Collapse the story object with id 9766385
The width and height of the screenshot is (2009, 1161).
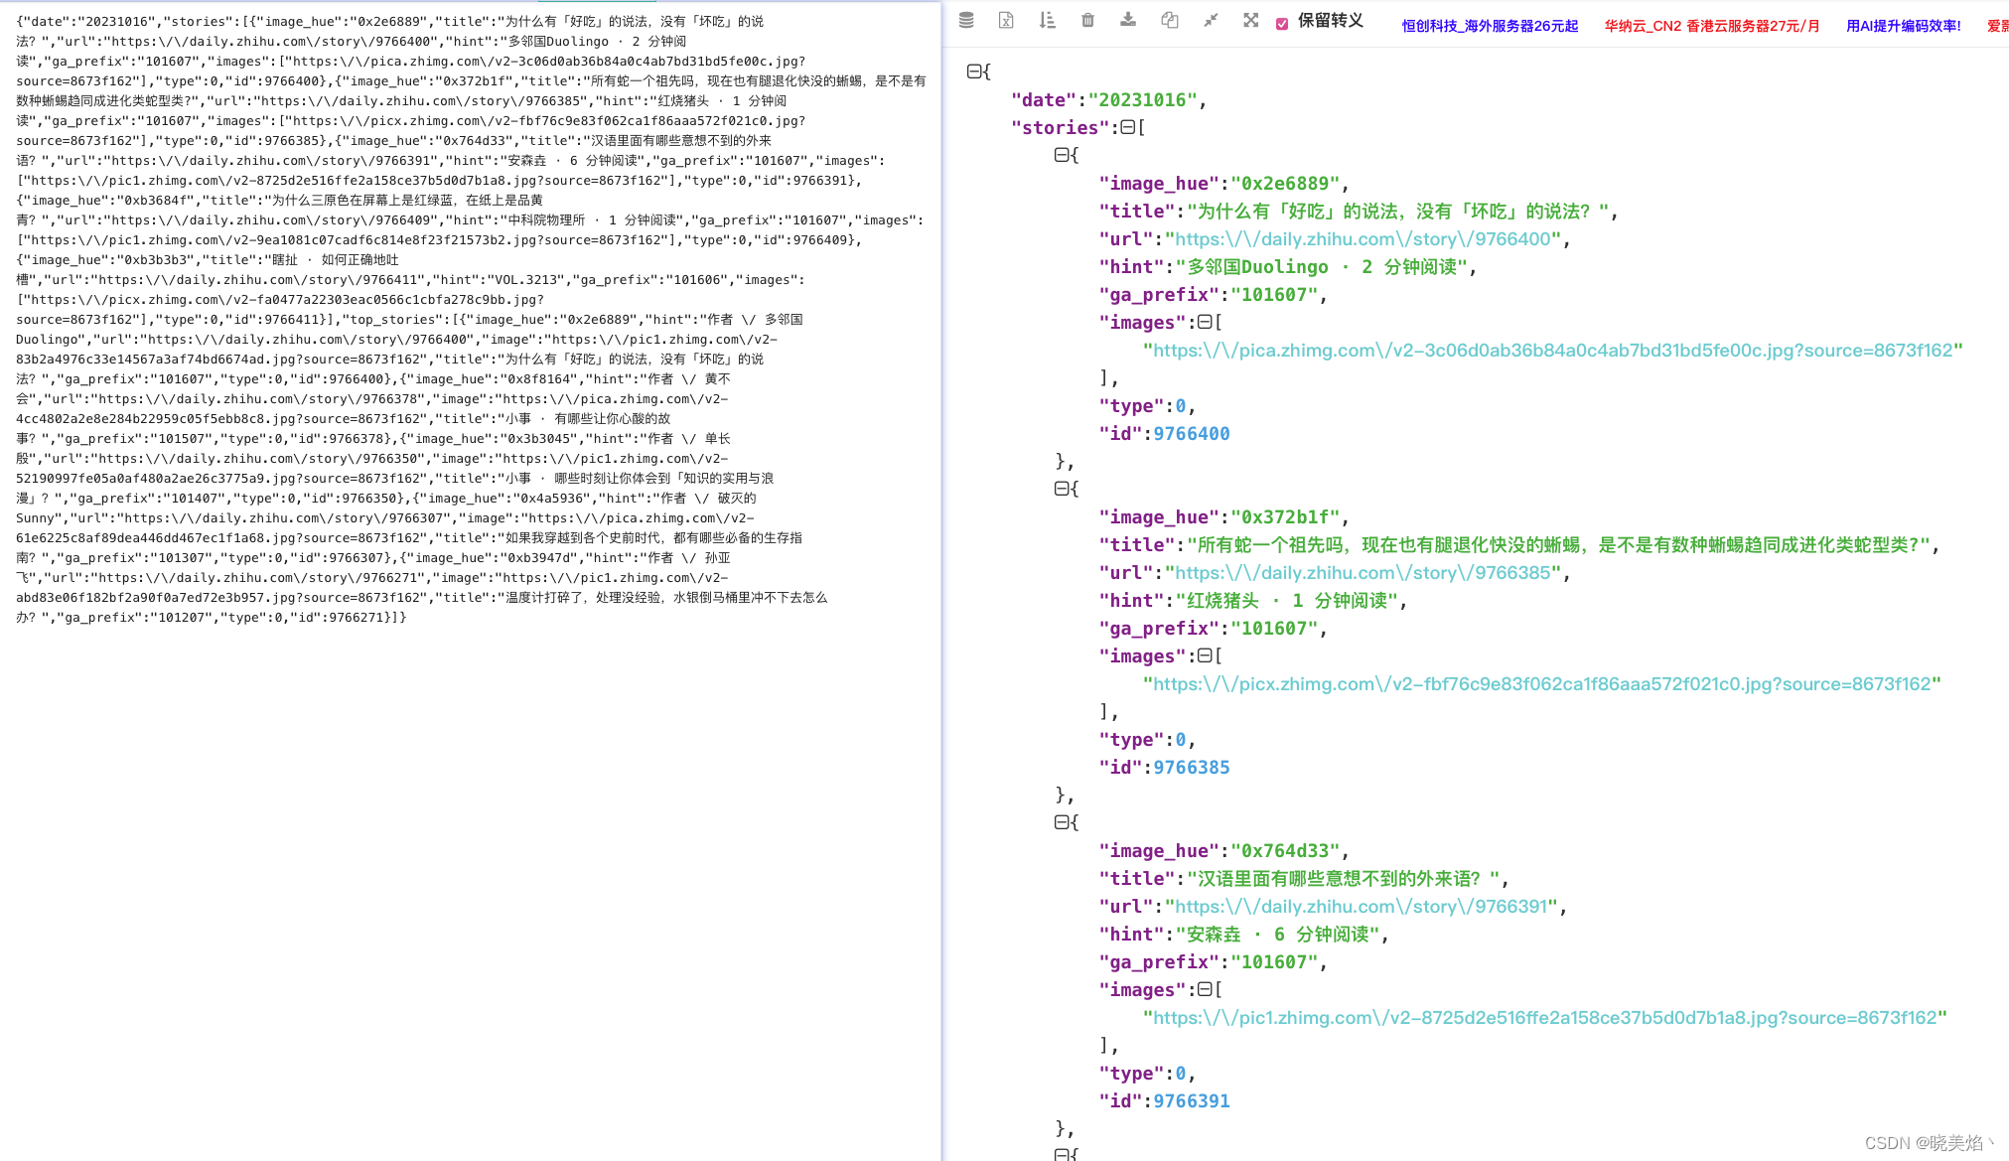coord(1061,489)
